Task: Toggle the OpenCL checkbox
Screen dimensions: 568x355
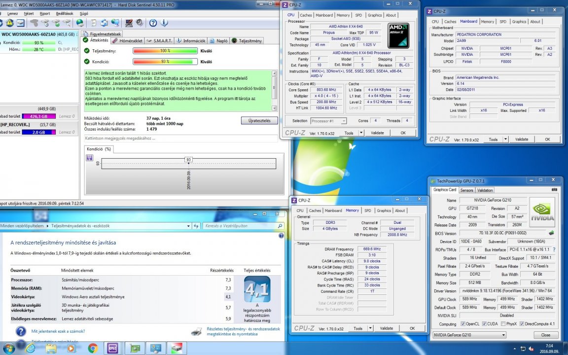Action: point(462,324)
